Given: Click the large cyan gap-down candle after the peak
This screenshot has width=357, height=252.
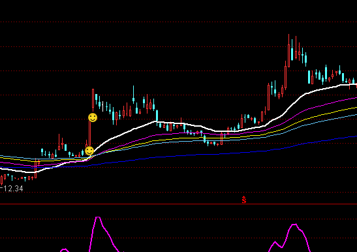Looking at the screenshot, I should click(x=309, y=77).
